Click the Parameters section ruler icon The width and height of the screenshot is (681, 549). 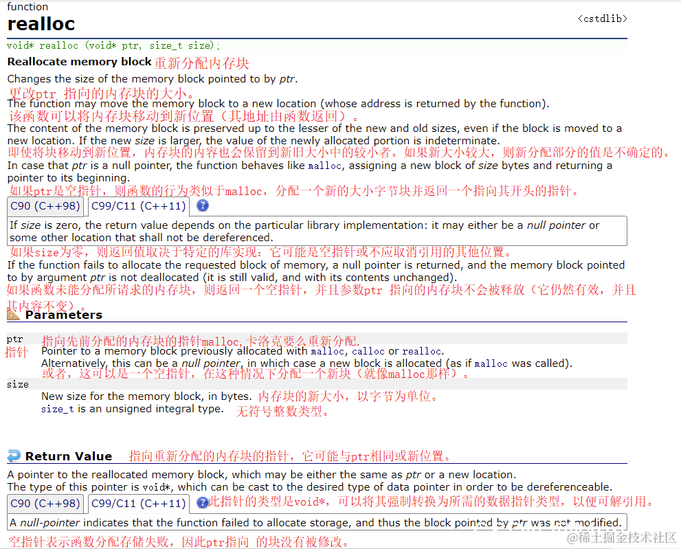13,314
